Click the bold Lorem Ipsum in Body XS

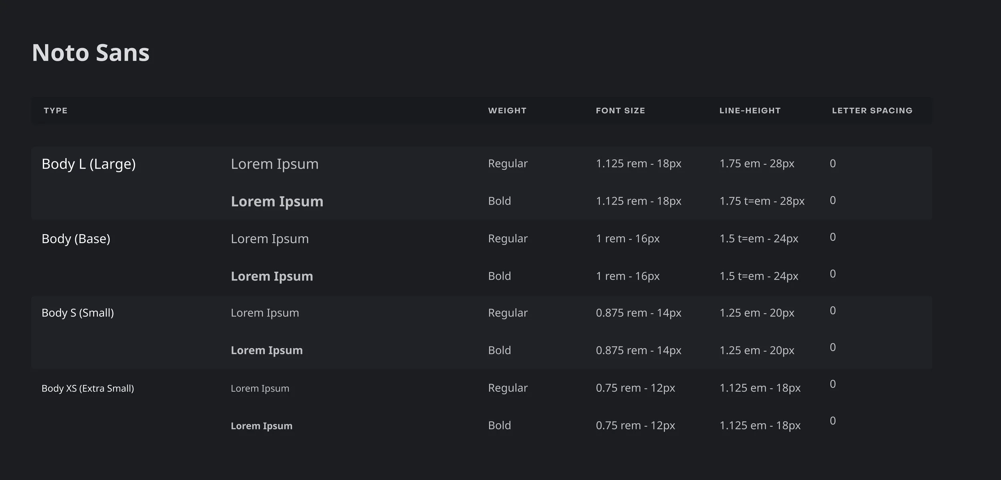tap(261, 426)
